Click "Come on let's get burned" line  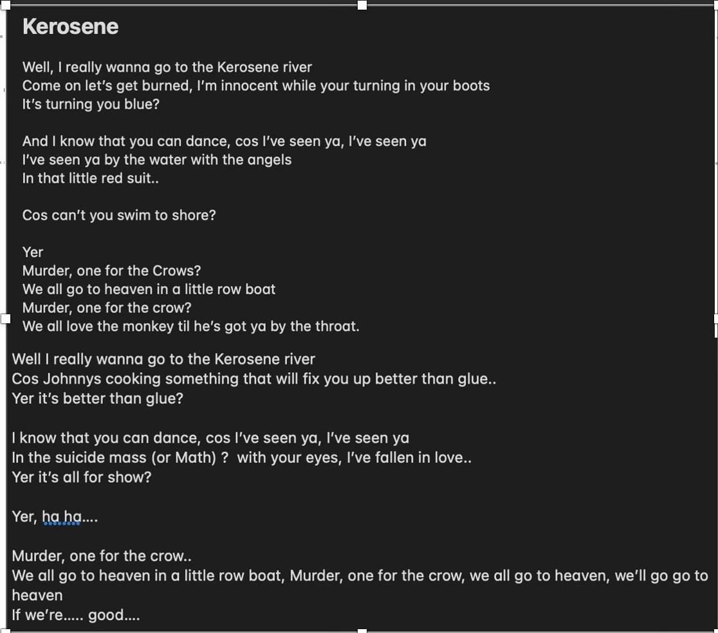[x=256, y=85]
